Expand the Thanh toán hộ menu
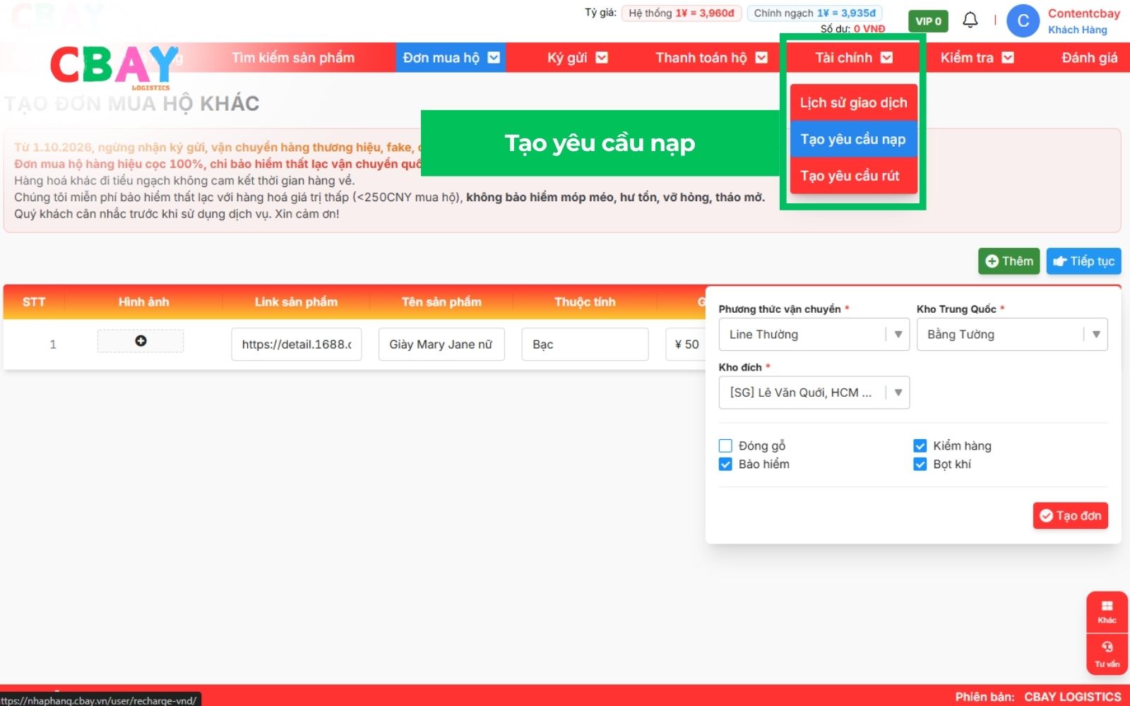Screen dimensions: 1130x706 (710, 57)
